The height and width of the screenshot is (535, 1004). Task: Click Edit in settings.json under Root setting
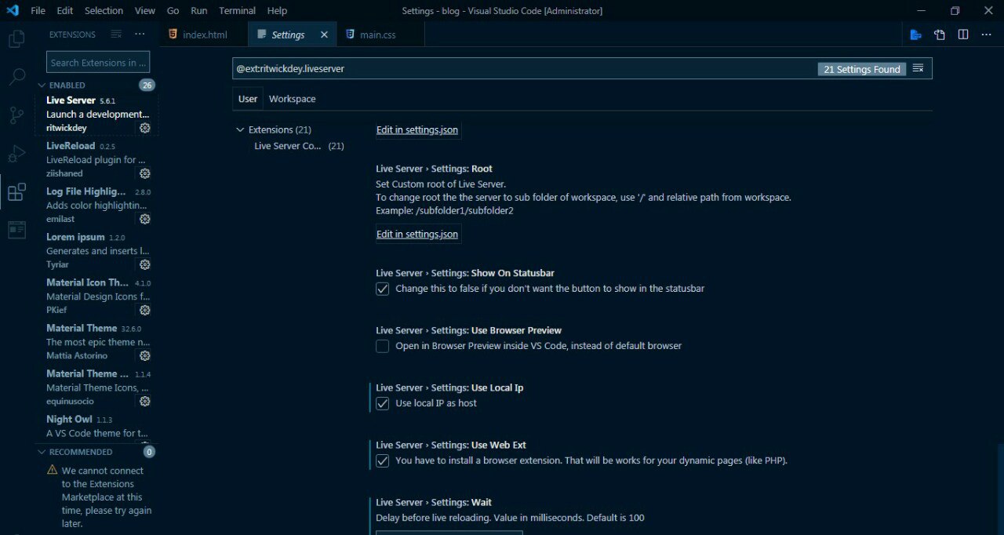coord(417,234)
